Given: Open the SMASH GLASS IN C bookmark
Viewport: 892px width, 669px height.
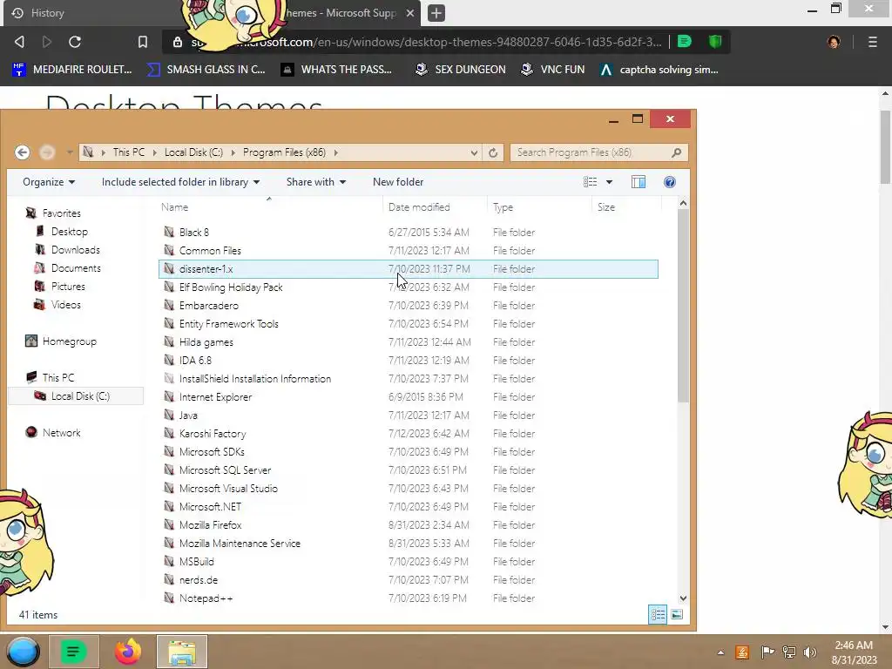Looking at the screenshot, I should click(206, 70).
